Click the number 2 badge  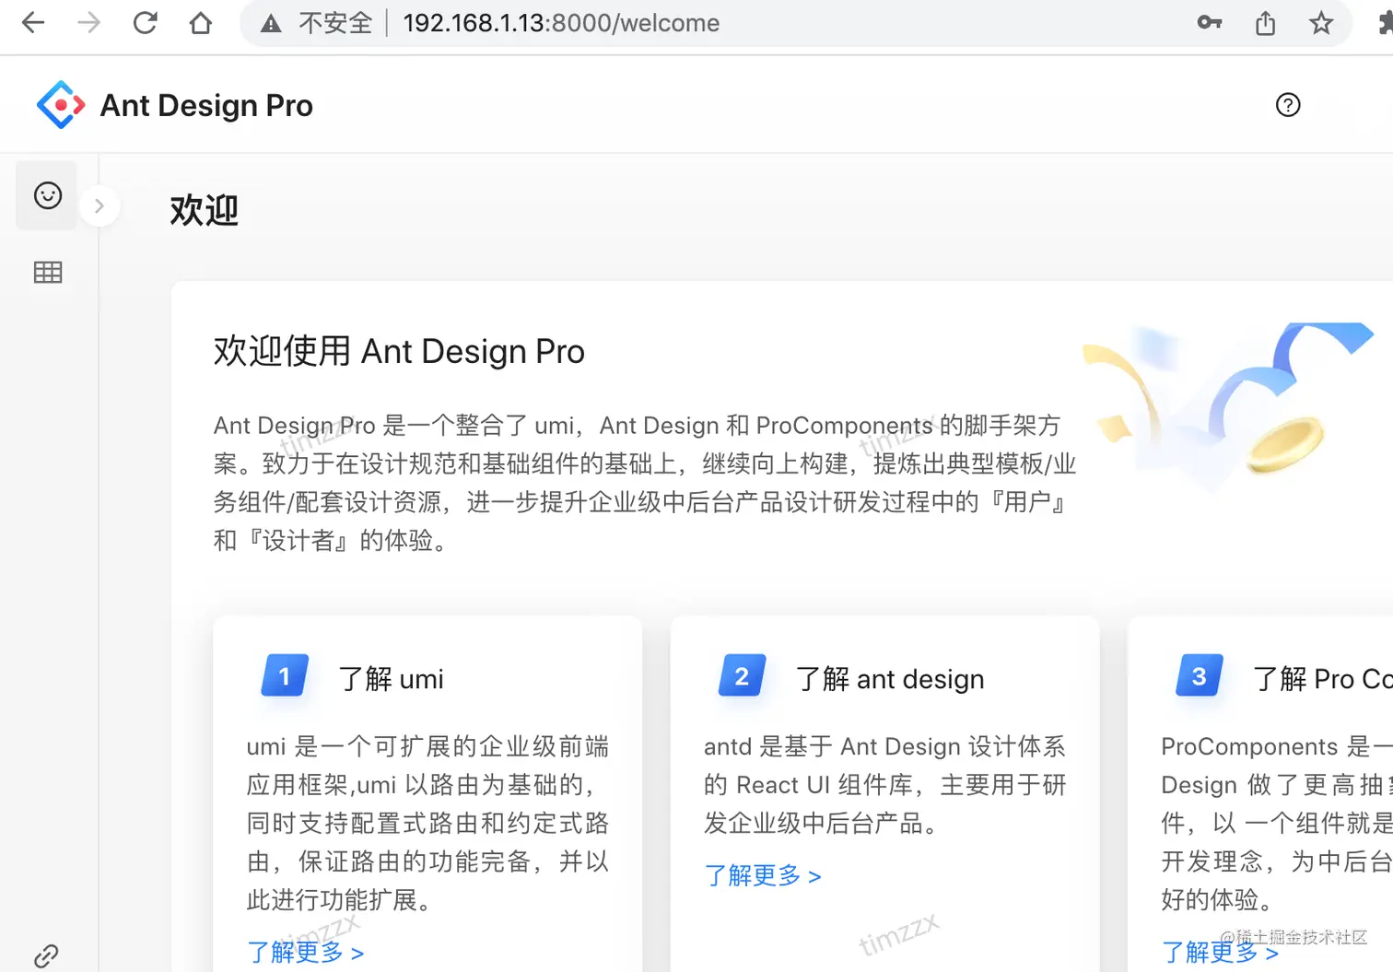[742, 677]
